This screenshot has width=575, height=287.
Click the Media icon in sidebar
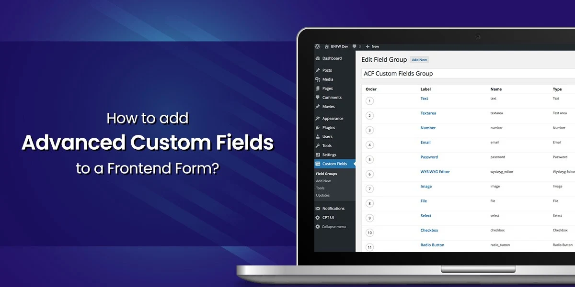tap(318, 79)
